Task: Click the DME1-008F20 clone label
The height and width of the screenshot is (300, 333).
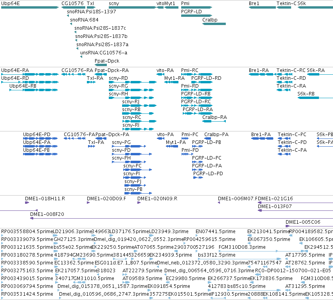Action: (47, 214)
